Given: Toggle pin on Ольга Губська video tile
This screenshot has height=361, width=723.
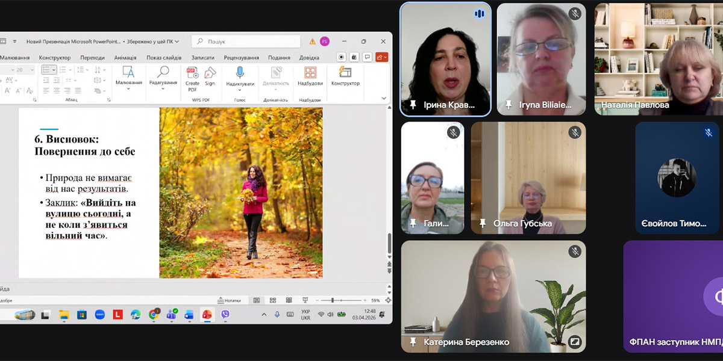Looking at the screenshot, I should [x=483, y=223].
